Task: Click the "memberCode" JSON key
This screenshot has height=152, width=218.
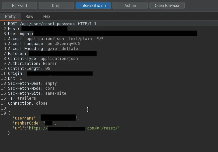Action: tap(27, 123)
